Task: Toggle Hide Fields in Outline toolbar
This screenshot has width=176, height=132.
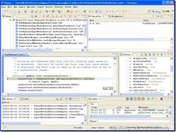Action: (150, 54)
